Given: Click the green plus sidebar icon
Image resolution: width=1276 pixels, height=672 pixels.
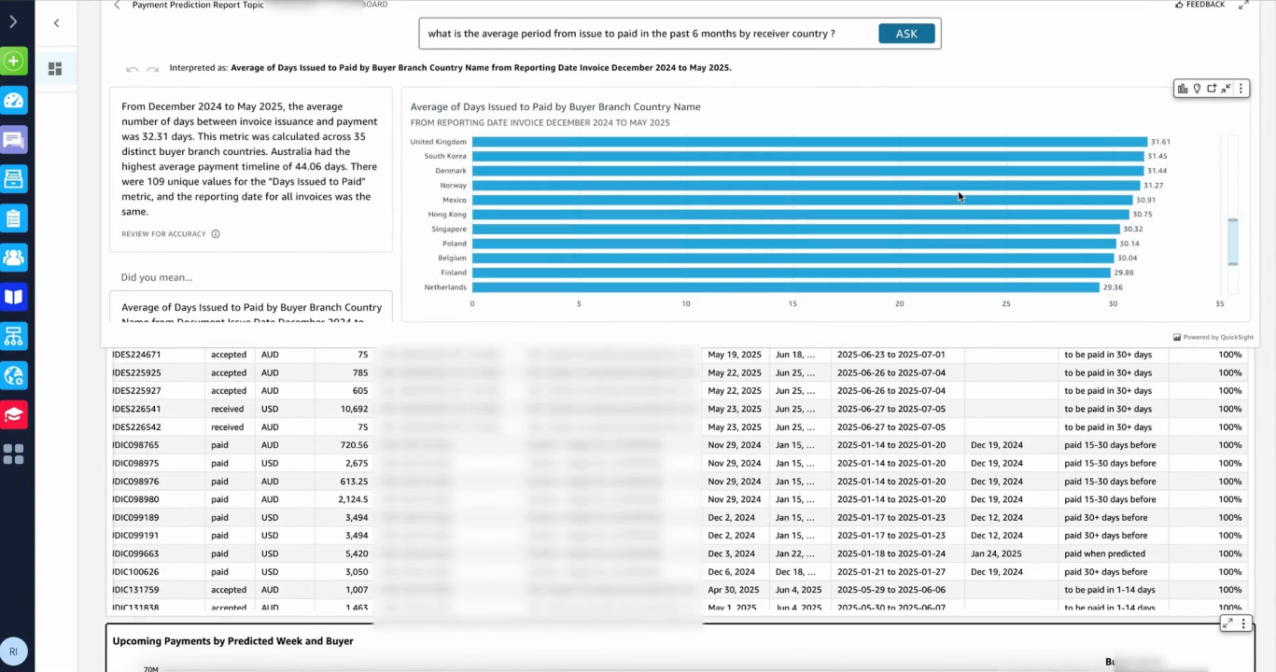Looking at the screenshot, I should [14, 62].
